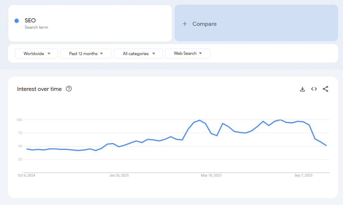The image size is (343, 205).
Task: Open the Past 12 months dropdown
Action: 86,54
